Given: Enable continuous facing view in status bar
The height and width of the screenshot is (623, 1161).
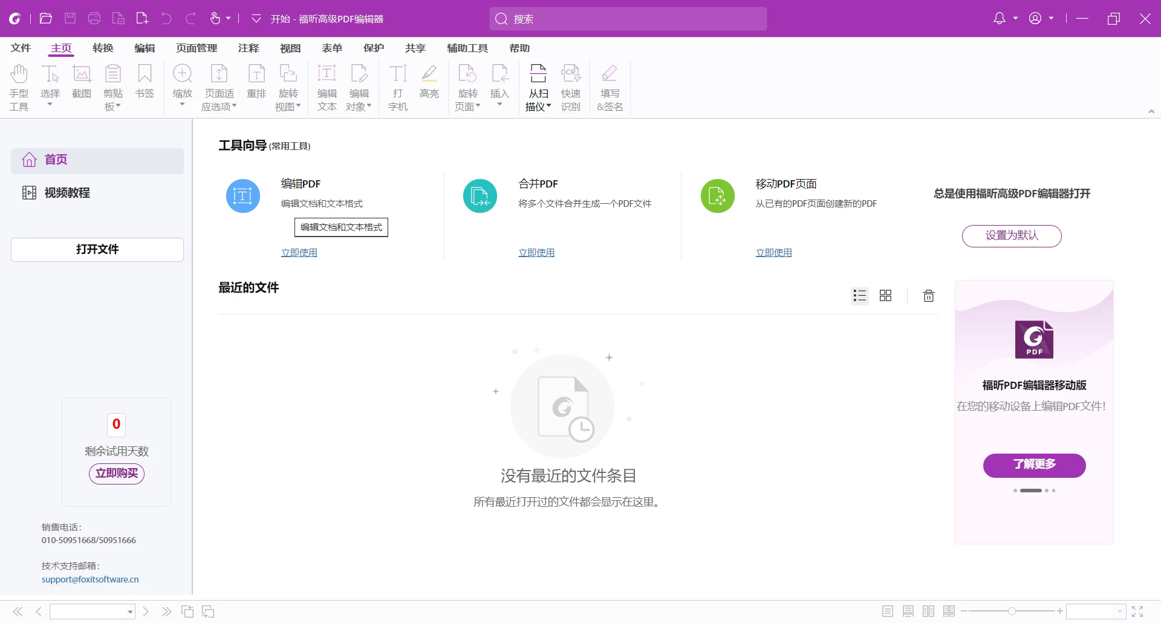Looking at the screenshot, I should pos(949,612).
